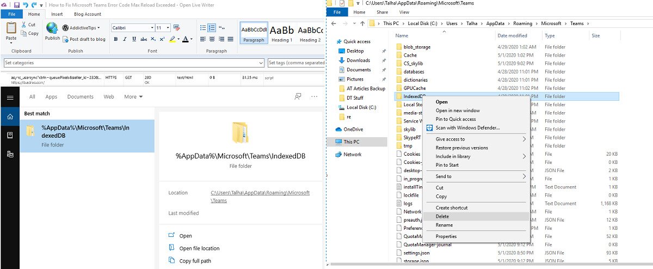Image resolution: width=653 pixels, height=269 pixels.
Task: Justify paragraph text
Action: (230, 39)
